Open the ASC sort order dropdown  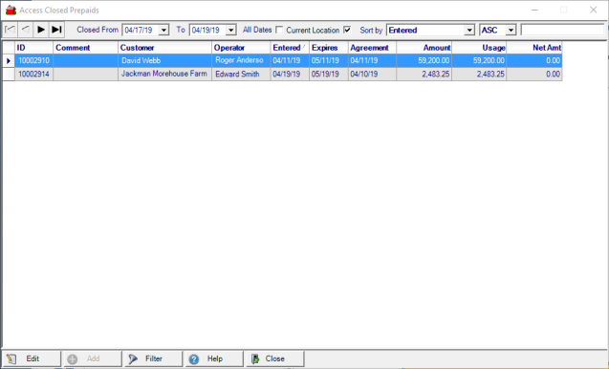point(511,30)
